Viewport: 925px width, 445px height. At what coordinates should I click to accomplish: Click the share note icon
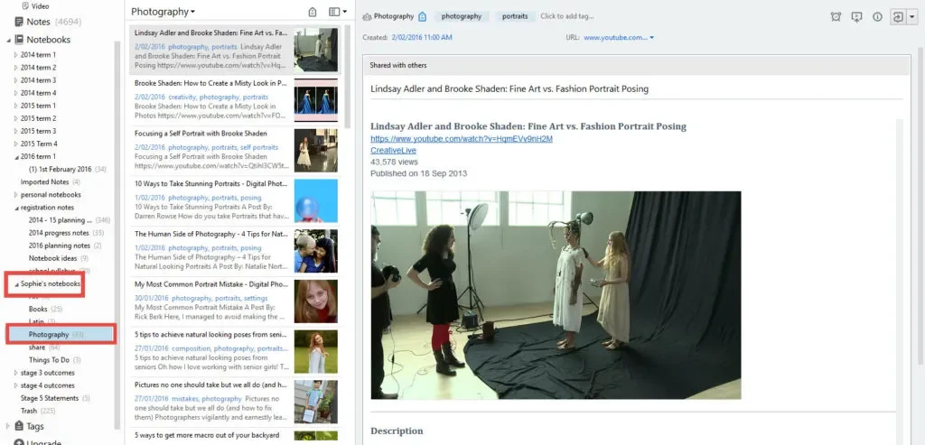899,17
